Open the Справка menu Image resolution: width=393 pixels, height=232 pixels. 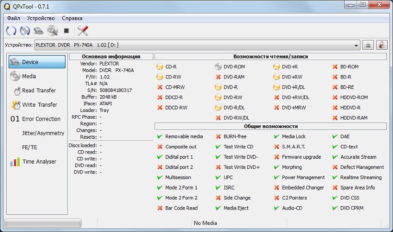click(72, 18)
